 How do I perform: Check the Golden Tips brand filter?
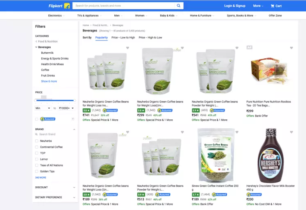click(36, 171)
